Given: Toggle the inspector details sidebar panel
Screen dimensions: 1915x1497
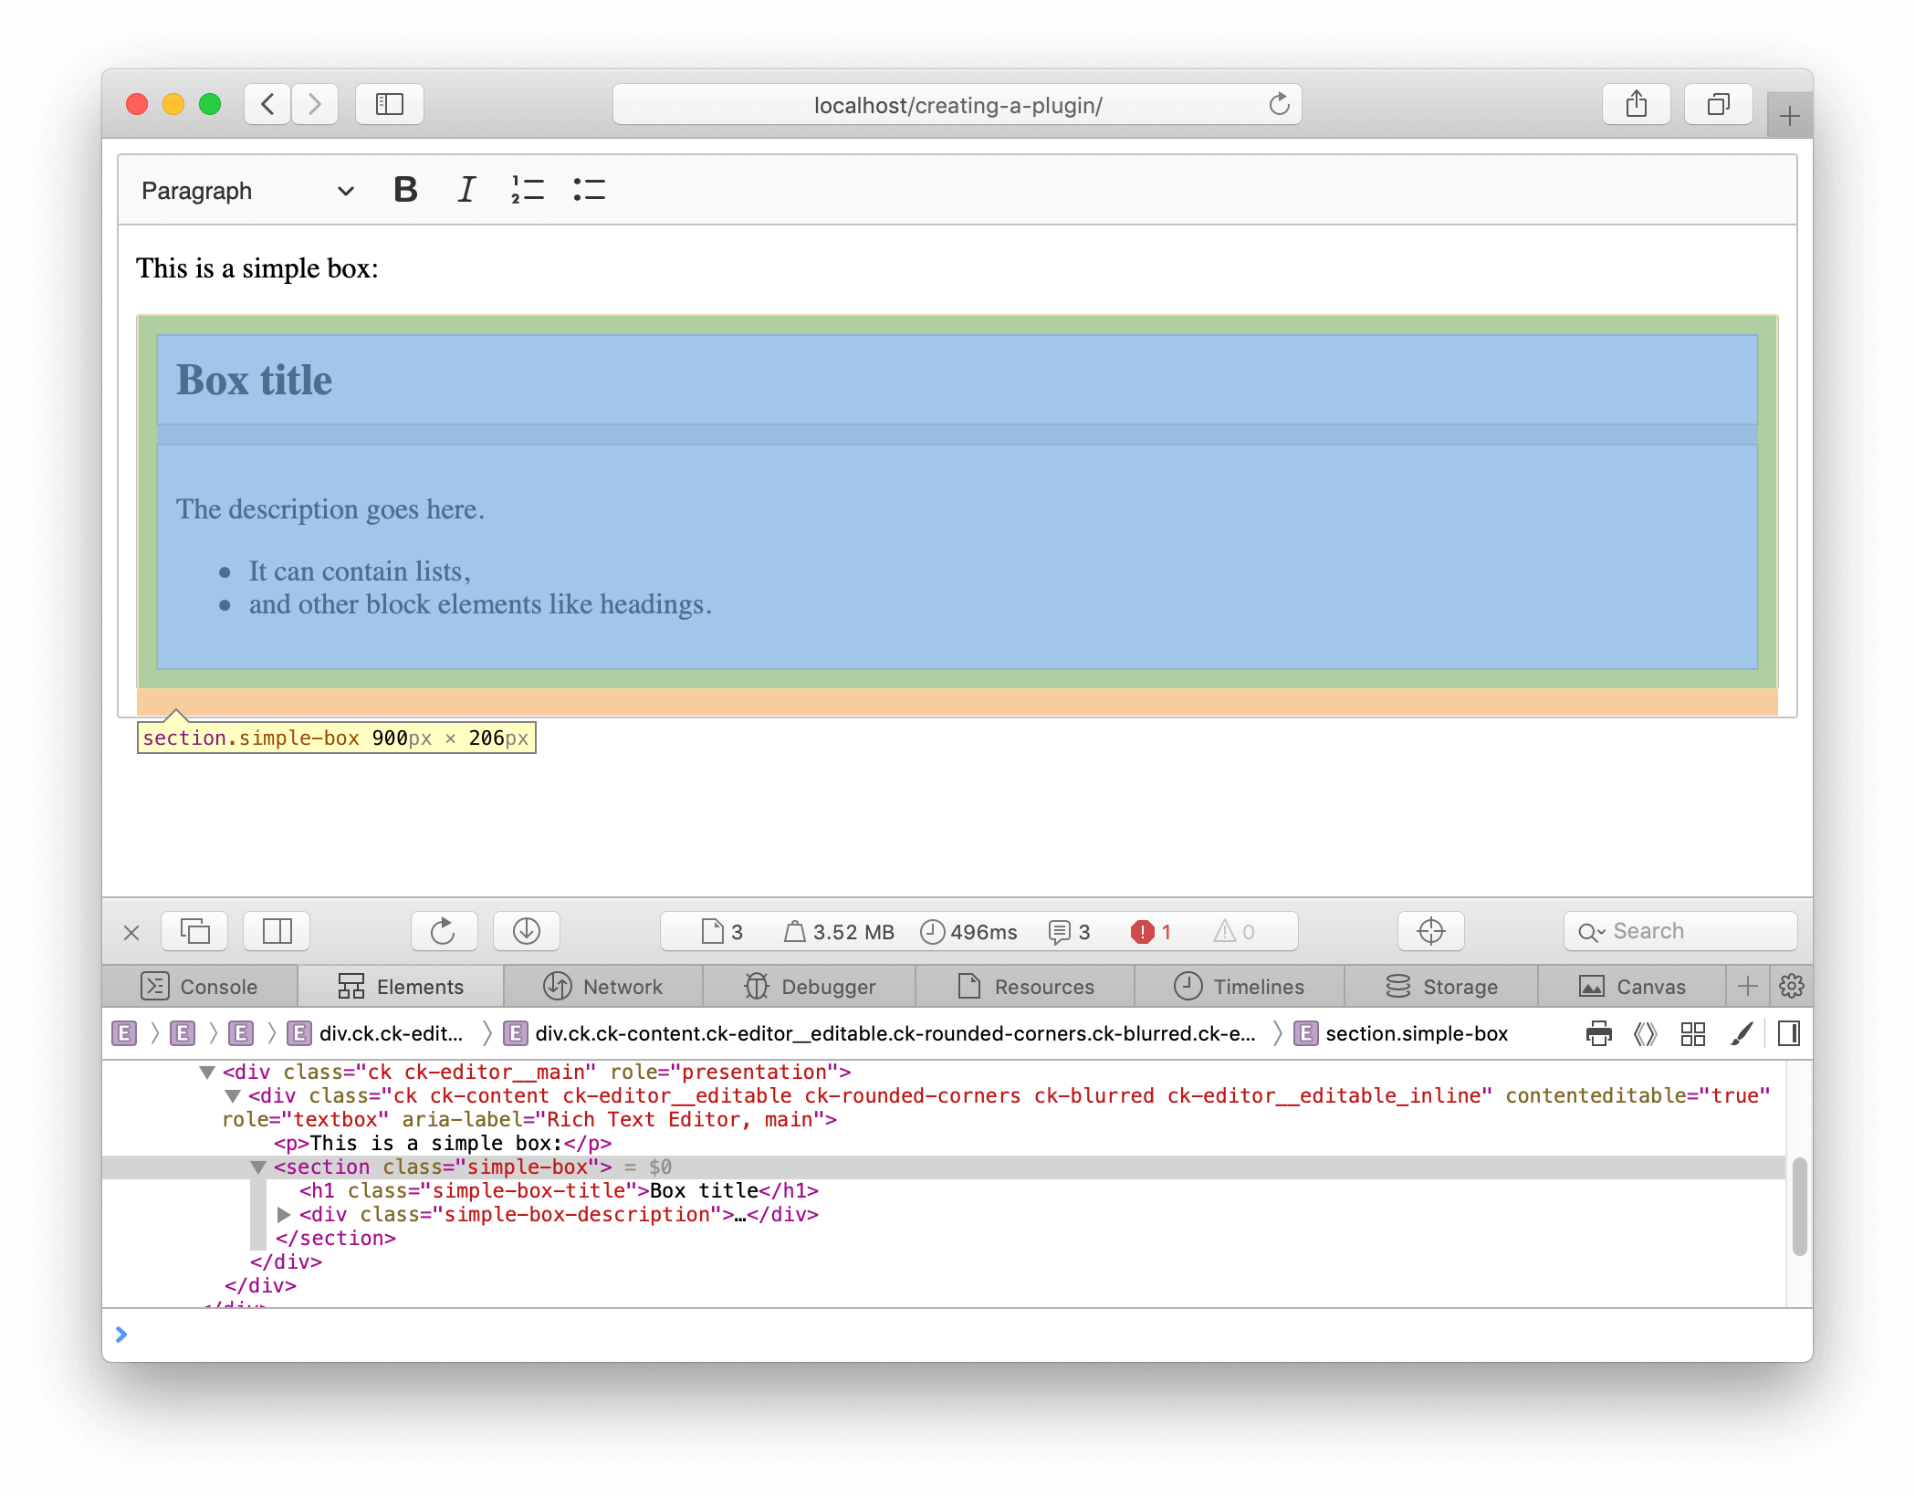Looking at the screenshot, I should click(x=1788, y=1033).
